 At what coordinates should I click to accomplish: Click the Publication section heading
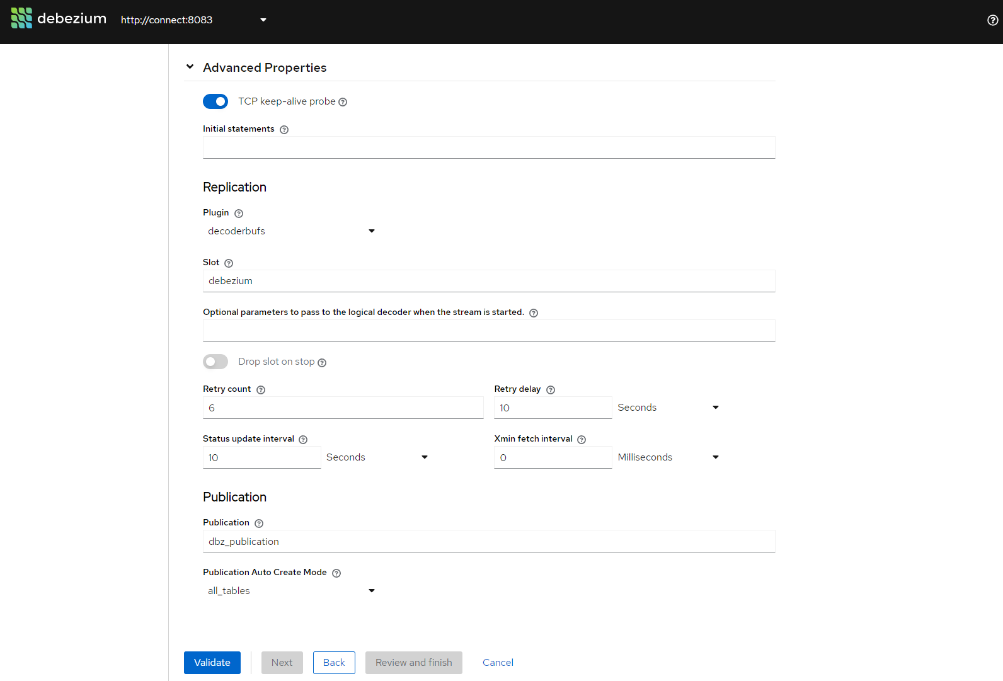click(x=234, y=497)
